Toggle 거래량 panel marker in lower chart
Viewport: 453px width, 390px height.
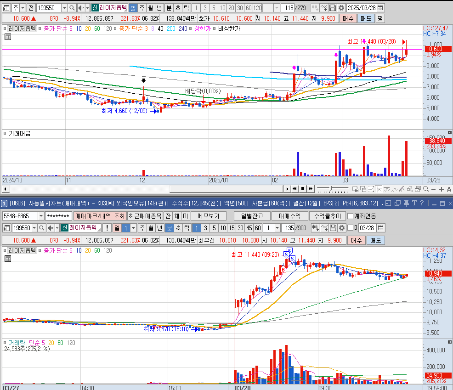(x=5, y=343)
